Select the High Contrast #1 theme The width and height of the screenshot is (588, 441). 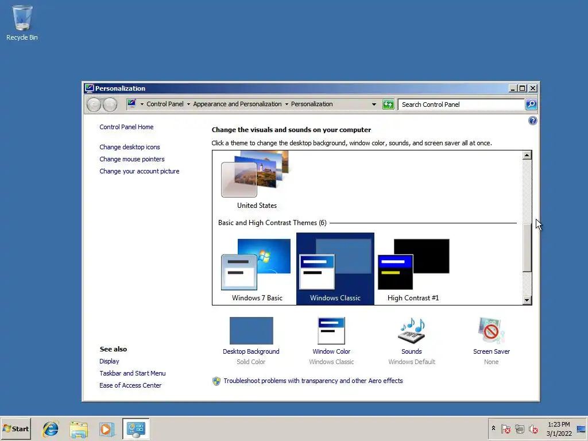[413, 269]
